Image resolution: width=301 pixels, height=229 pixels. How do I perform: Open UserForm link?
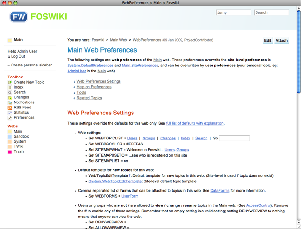tap(130, 196)
